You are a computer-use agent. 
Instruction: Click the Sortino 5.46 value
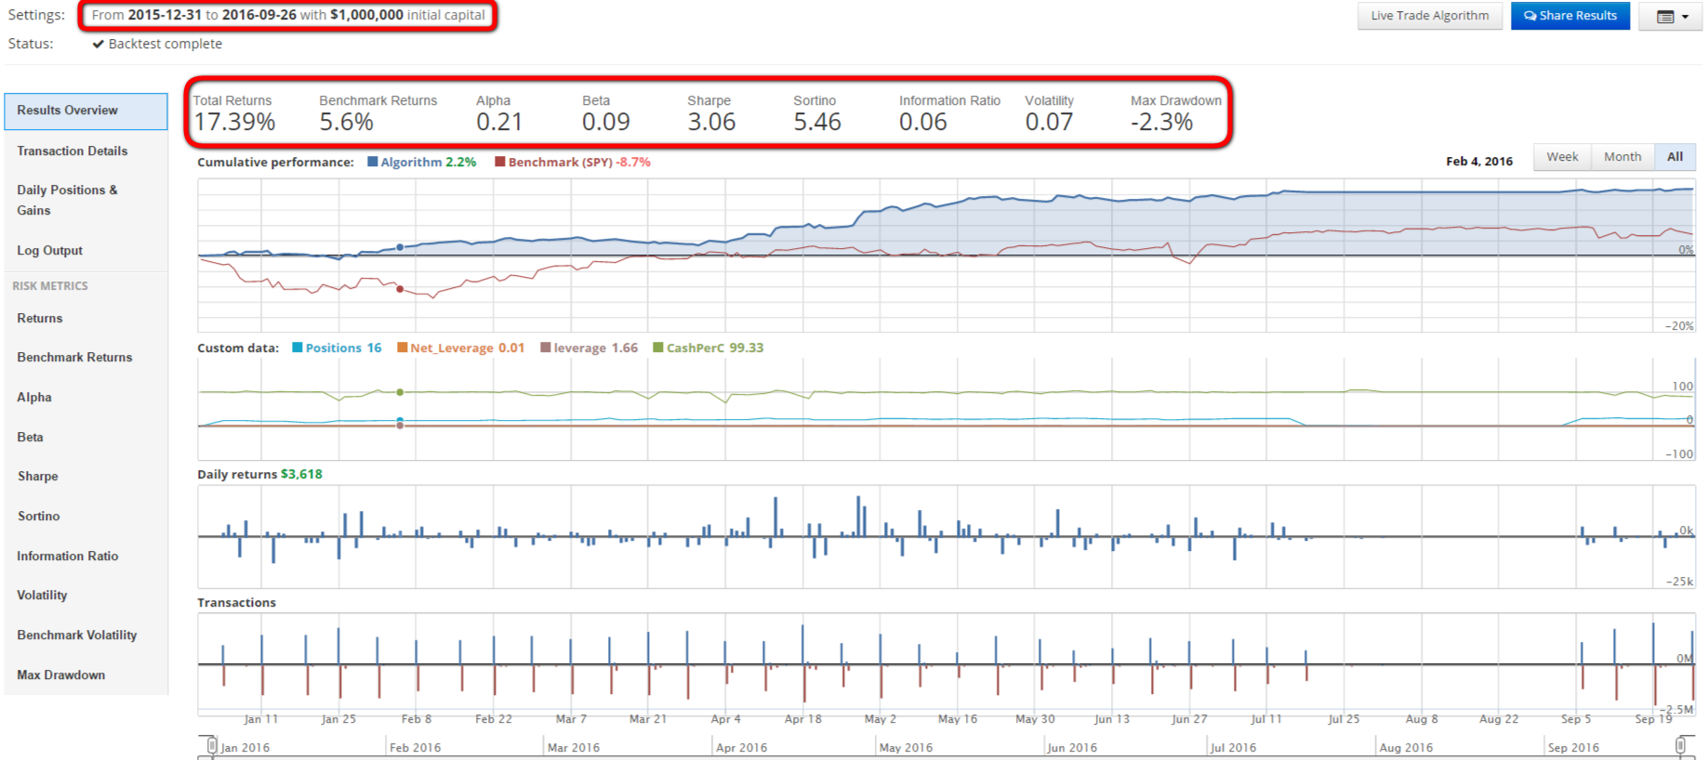(817, 123)
